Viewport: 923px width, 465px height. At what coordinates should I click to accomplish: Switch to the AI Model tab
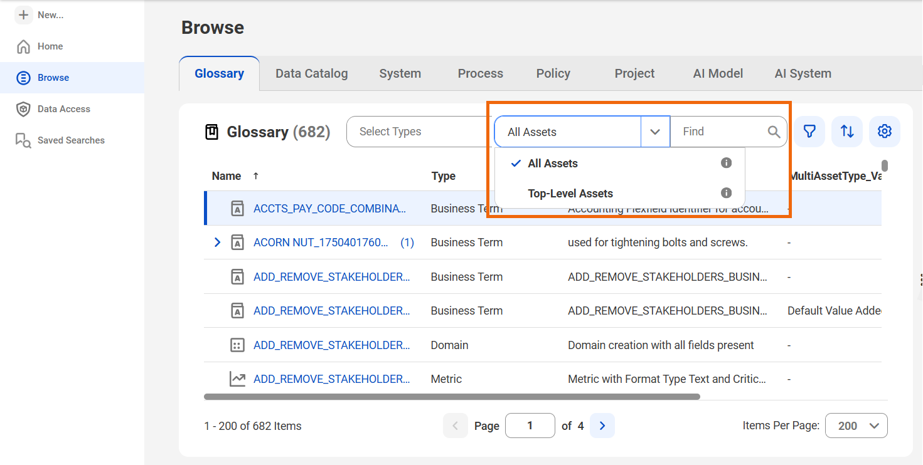[x=718, y=73]
